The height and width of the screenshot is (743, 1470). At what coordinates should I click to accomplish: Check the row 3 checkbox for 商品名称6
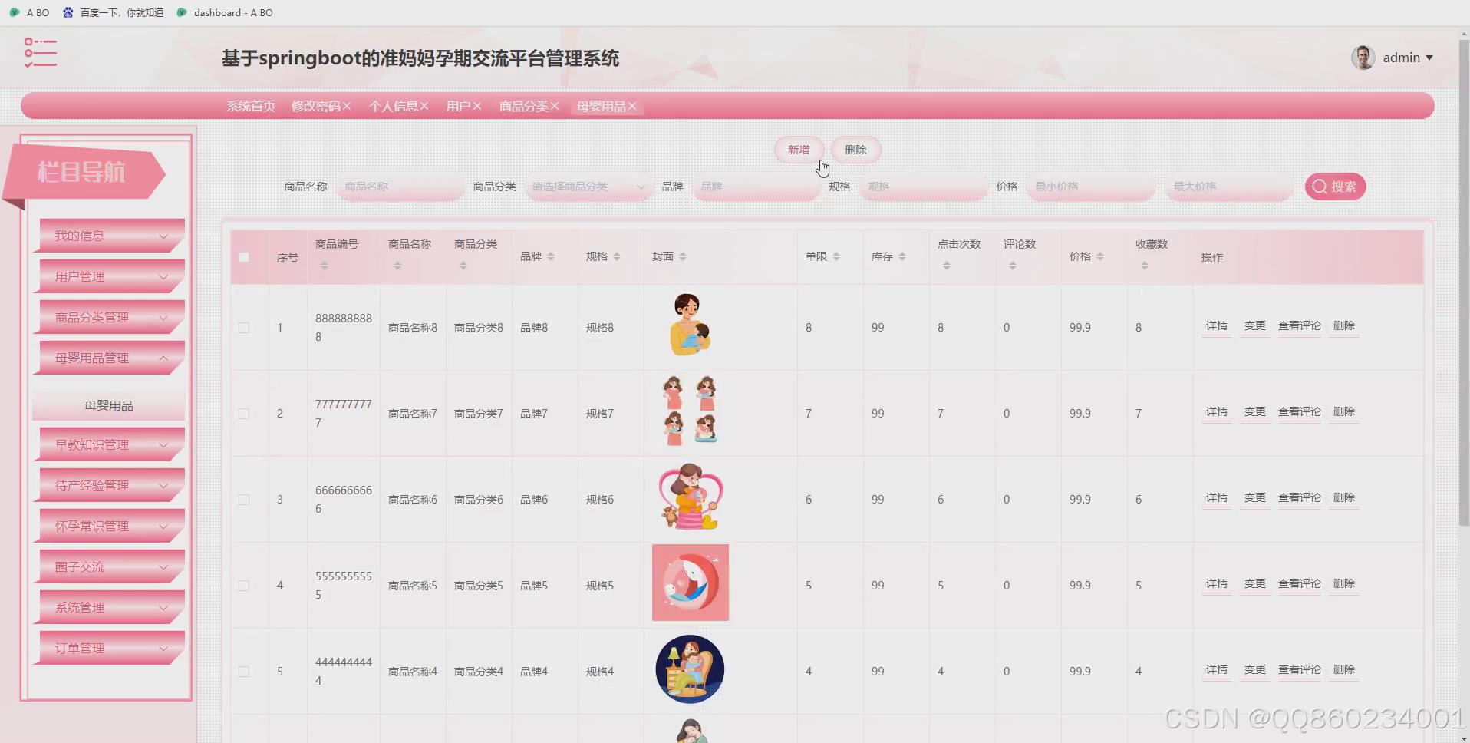(x=244, y=500)
